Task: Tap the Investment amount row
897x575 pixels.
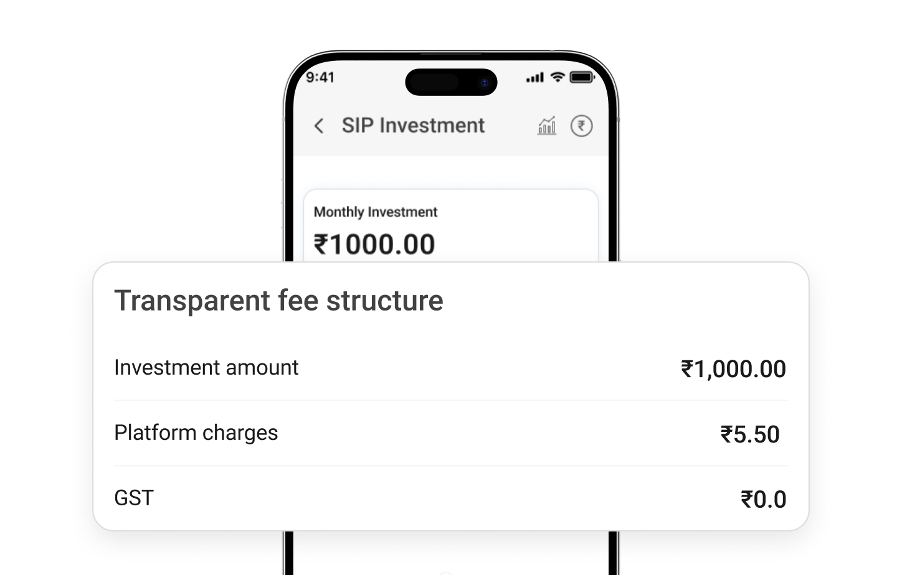Action: (x=206, y=368)
